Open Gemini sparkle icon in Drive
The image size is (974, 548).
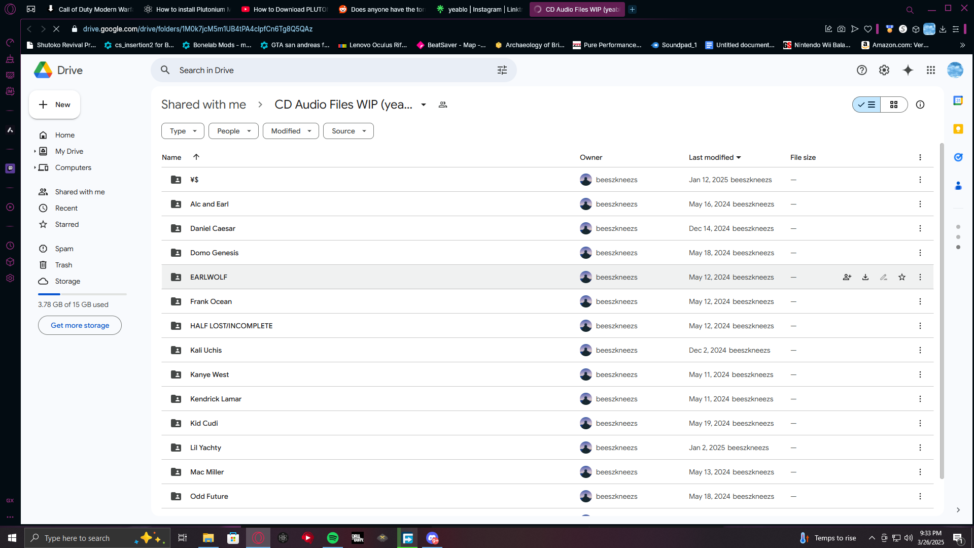tap(908, 70)
